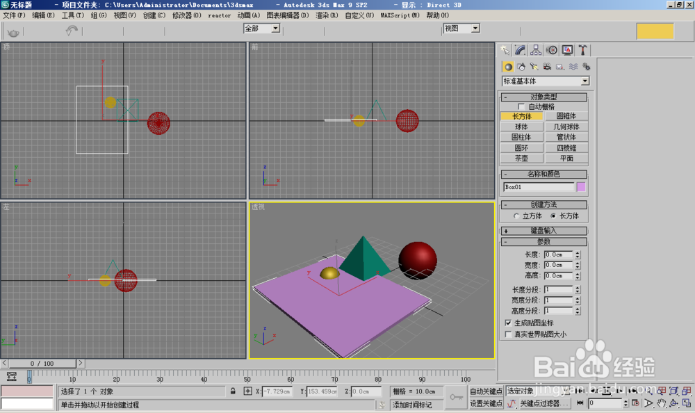Image resolution: width=695 pixels, height=413 pixels.
Task: Select the Lights creation category icon
Action: coord(535,66)
